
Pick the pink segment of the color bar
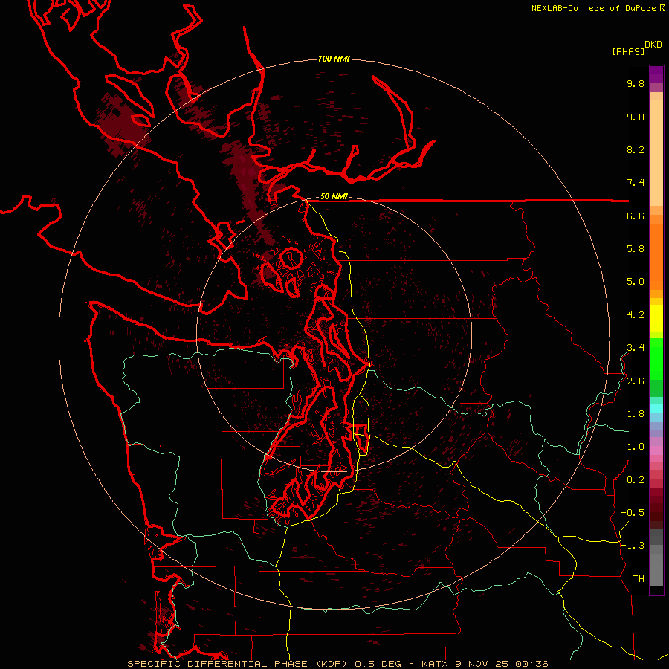pos(656,450)
